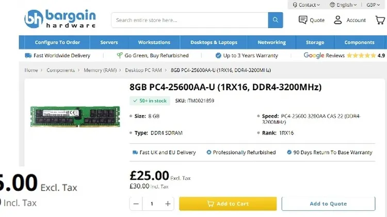Open the Components menu
The width and height of the screenshot is (387, 217).
tap(359, 42)
